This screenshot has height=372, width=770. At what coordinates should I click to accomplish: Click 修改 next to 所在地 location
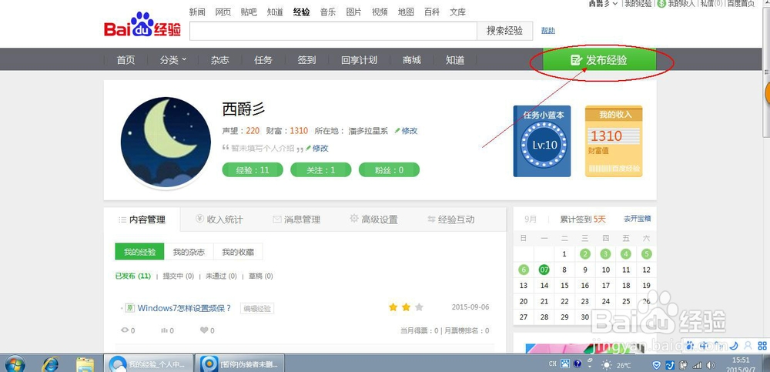pos(409,131)
